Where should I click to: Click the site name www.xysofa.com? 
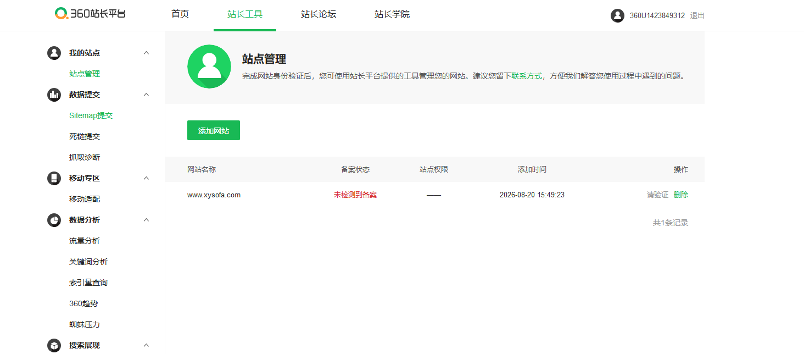(x=214, y=195)
